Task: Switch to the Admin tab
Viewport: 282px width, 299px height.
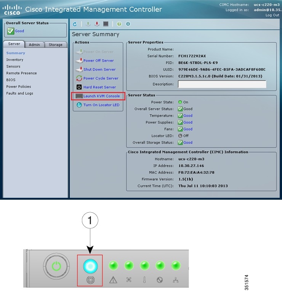Action: [x=34, y=45]
